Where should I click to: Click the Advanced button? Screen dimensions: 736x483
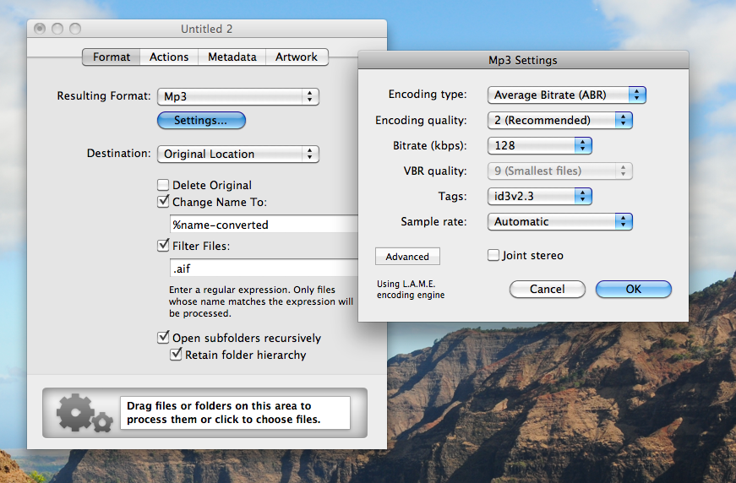click(407, 257)
